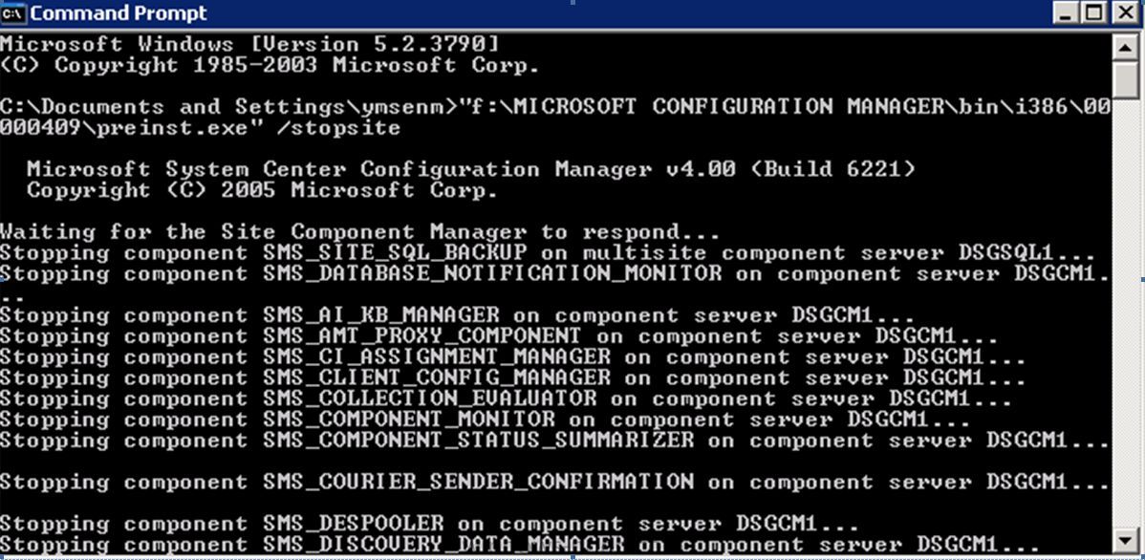
Task: Open the Command Prompt system menu icon
Action: pos(14,13)
